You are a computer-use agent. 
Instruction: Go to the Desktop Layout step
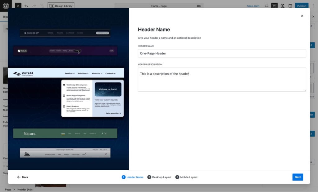pos(159,177)
